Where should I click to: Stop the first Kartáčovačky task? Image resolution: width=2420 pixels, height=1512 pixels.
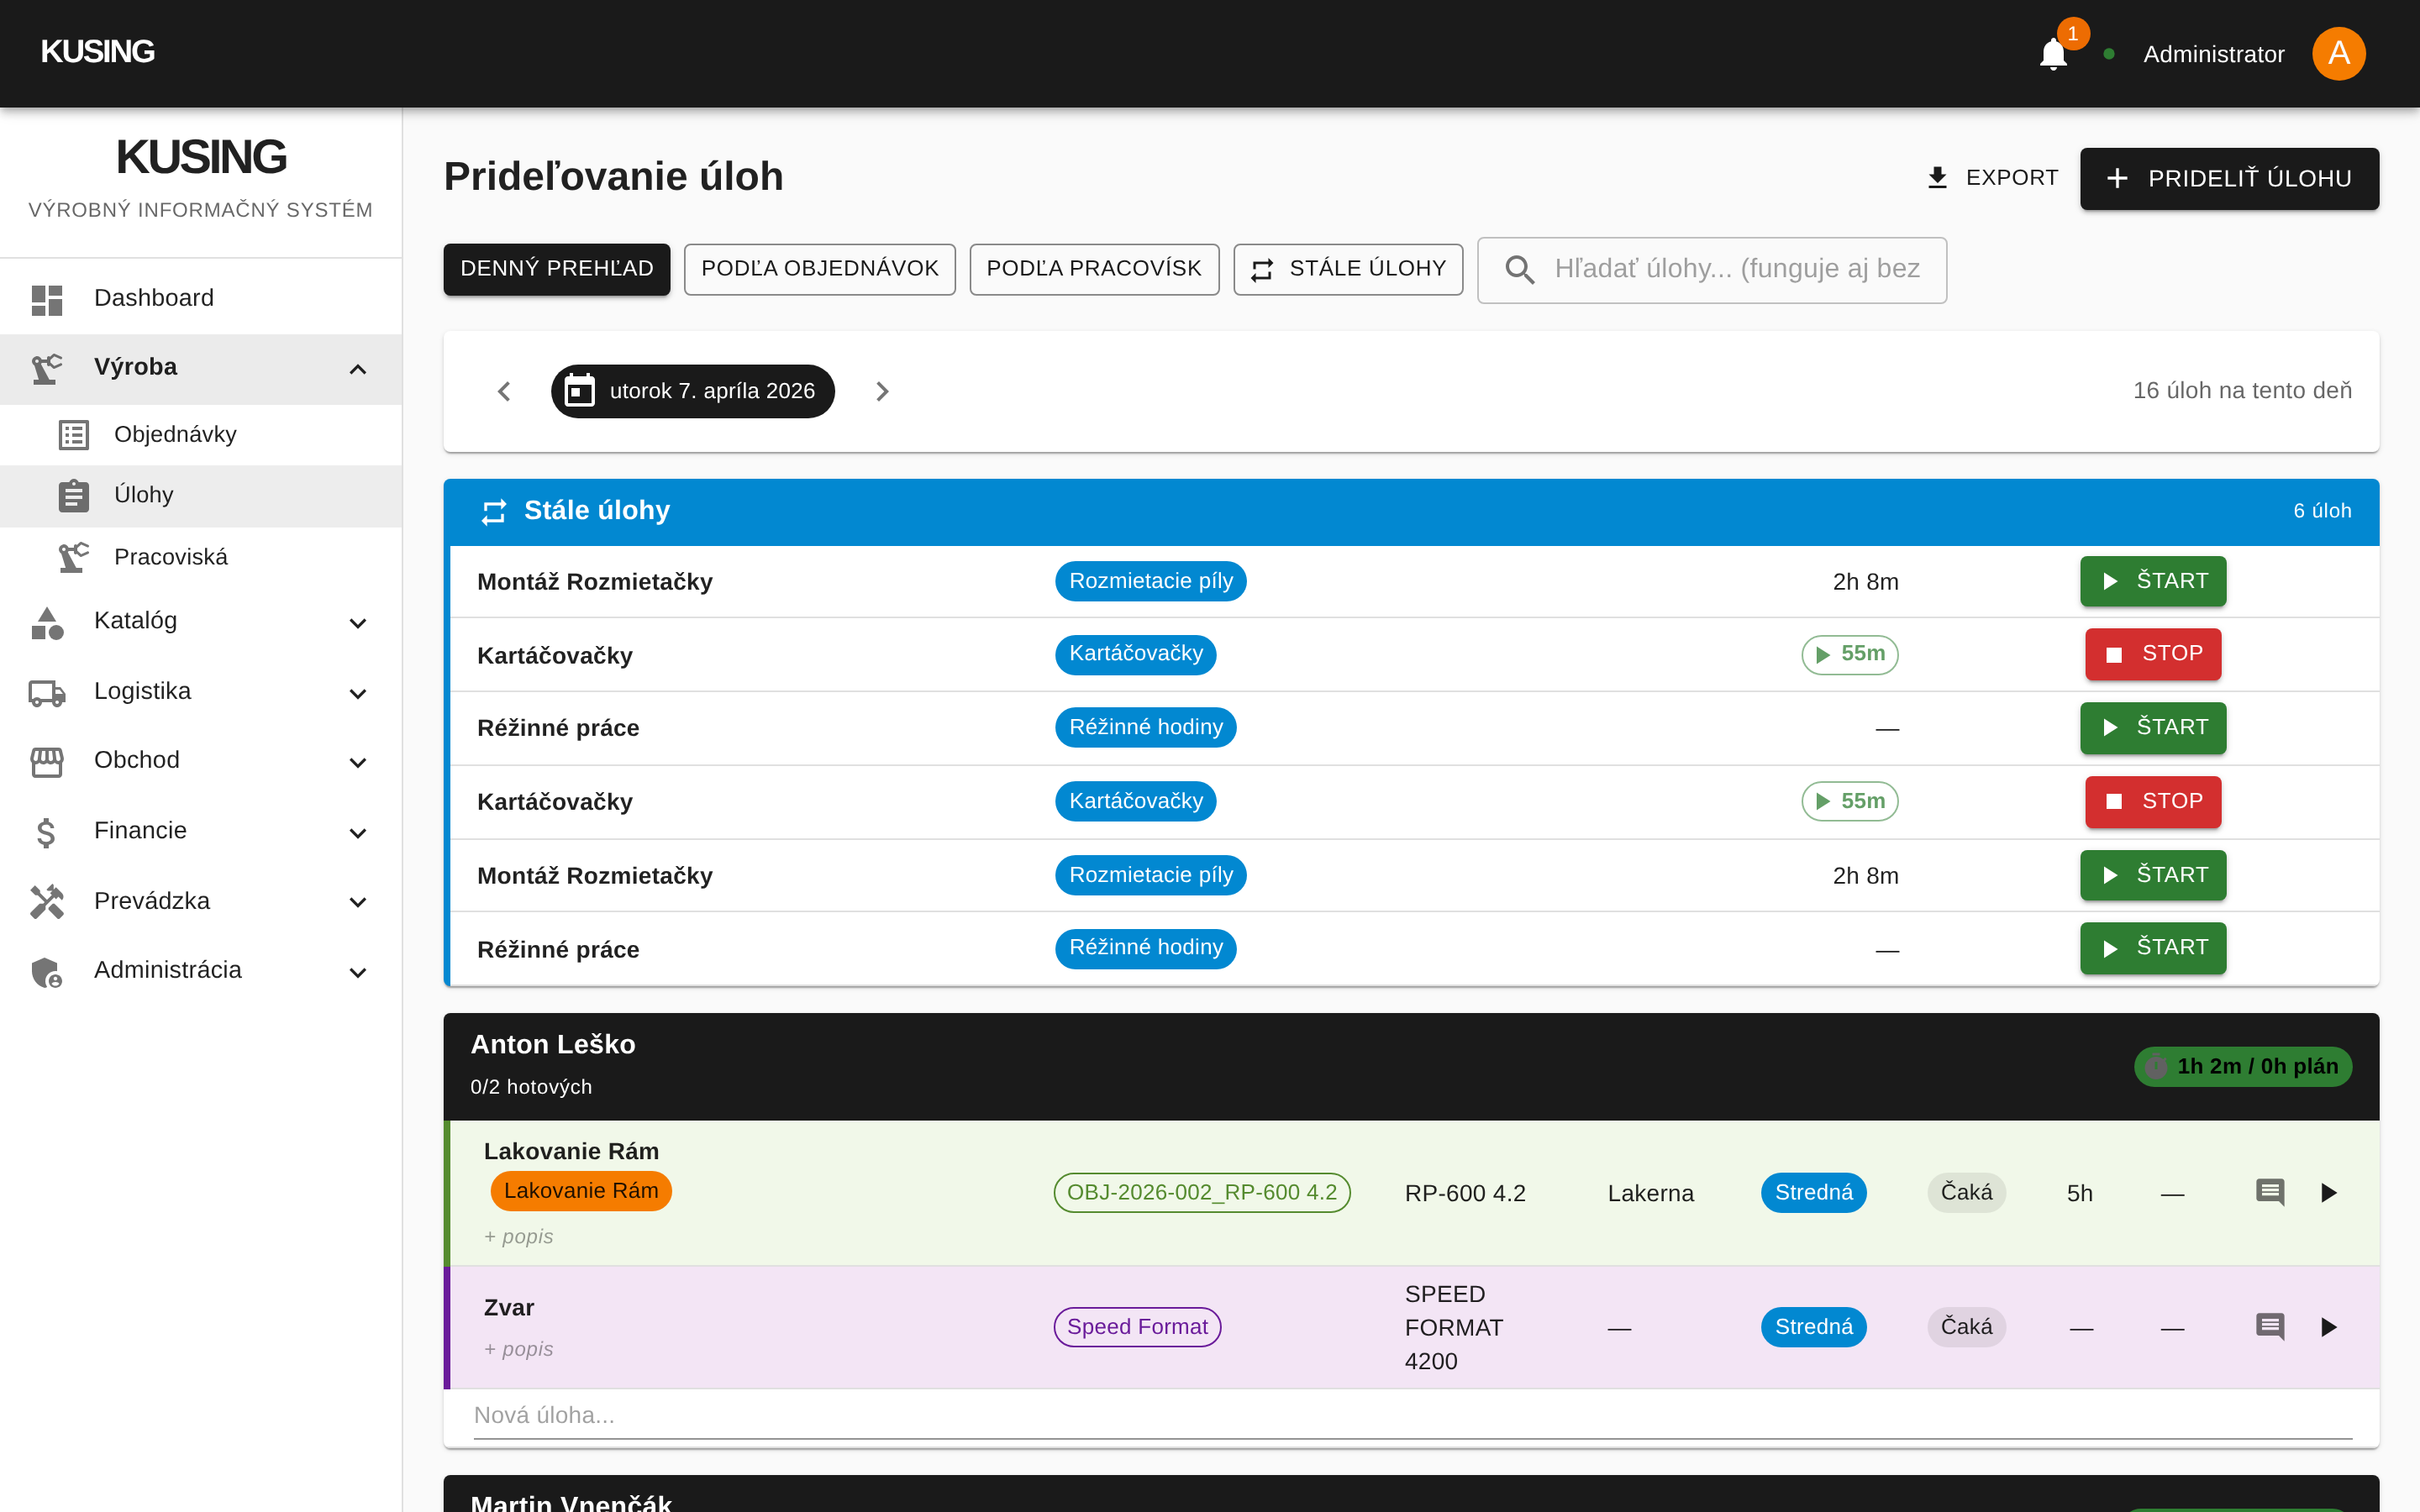(x=2153, y=654)
